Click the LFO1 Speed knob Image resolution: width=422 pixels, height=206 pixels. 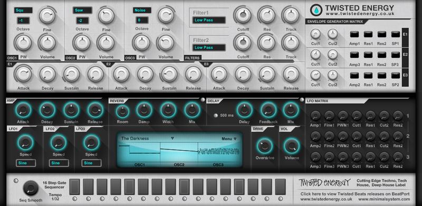pyautogui.click(x=25, y=143)
